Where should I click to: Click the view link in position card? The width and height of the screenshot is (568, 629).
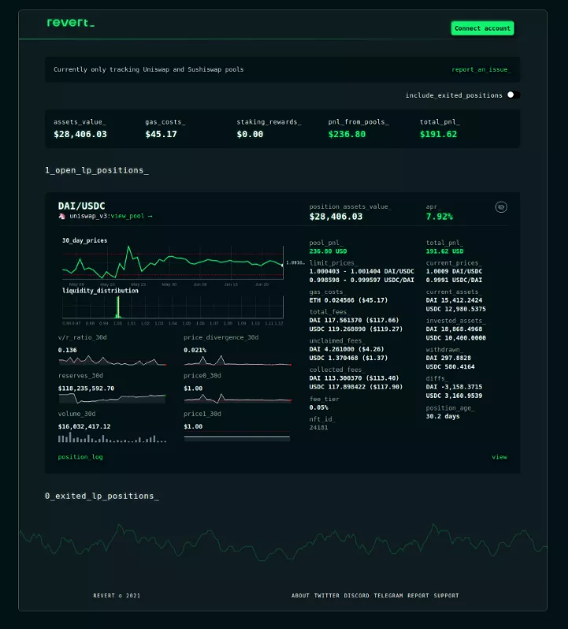pos(499,457)
